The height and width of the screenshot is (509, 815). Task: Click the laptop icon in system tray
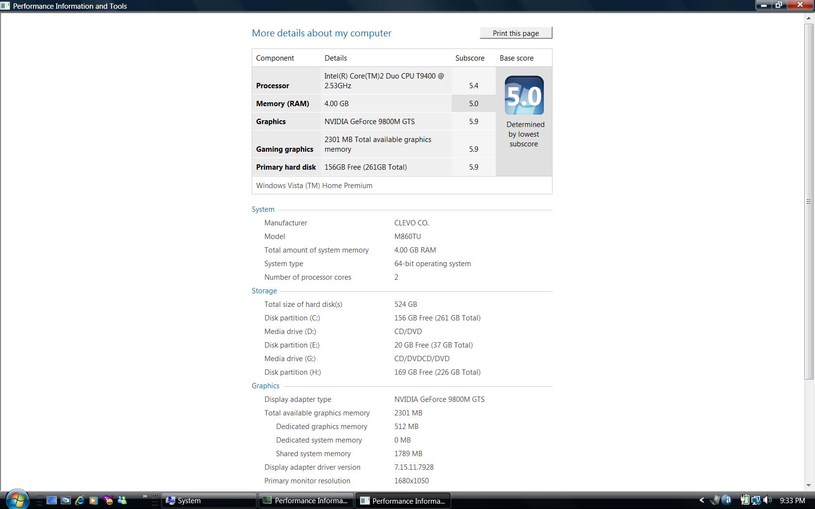[715, 500]
